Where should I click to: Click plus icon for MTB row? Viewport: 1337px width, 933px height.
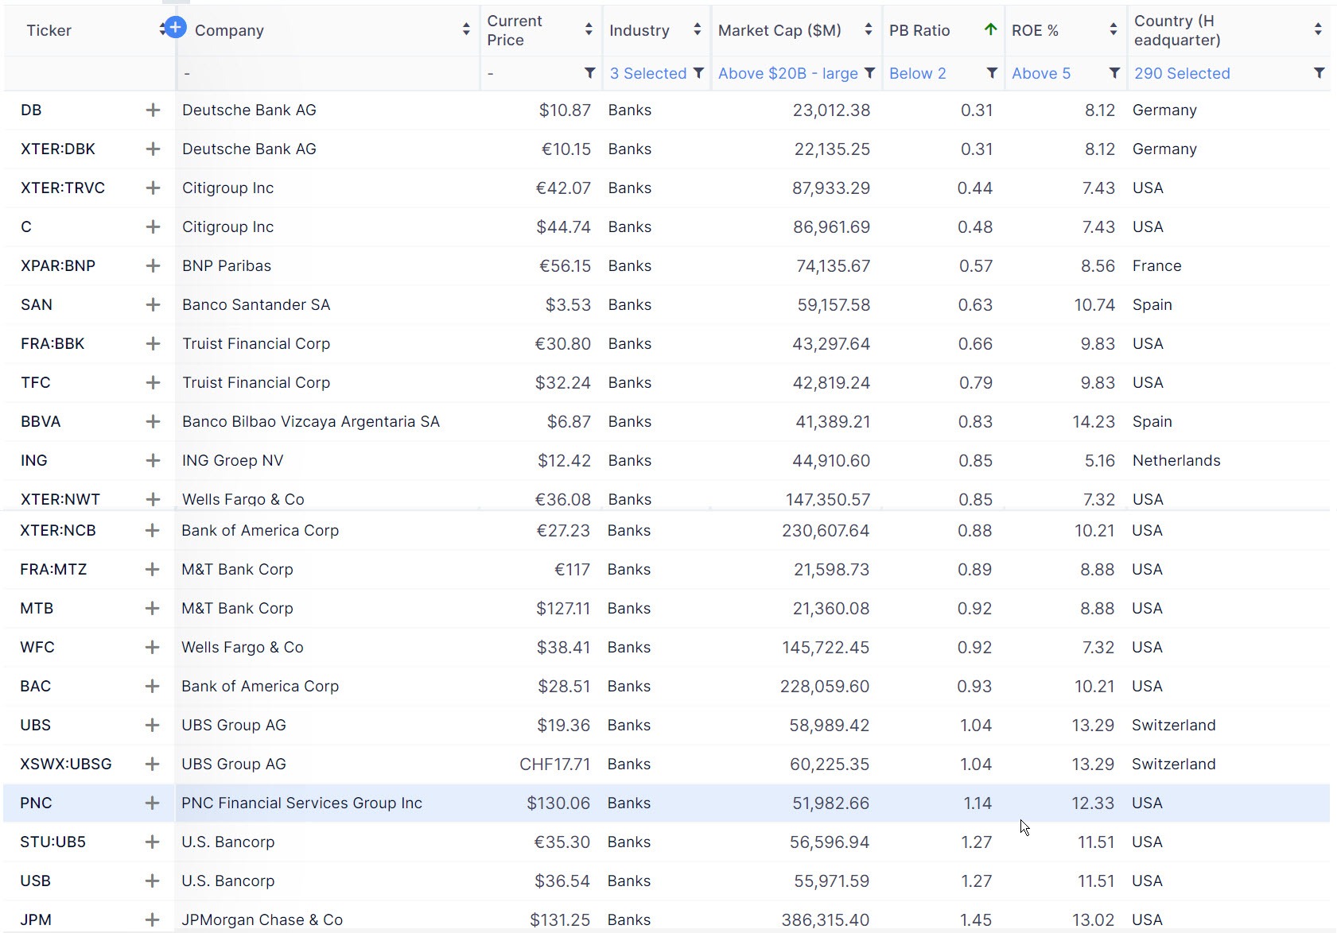coord(152,609)
